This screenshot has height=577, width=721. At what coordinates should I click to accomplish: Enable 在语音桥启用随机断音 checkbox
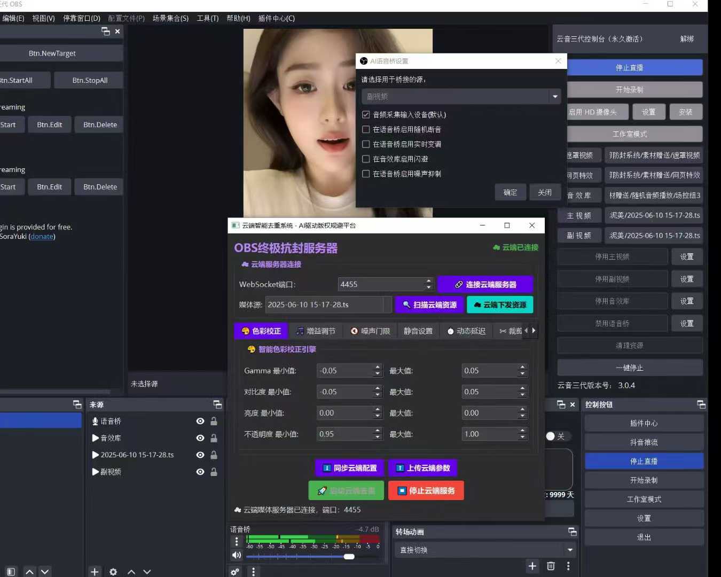coord(366,129)
